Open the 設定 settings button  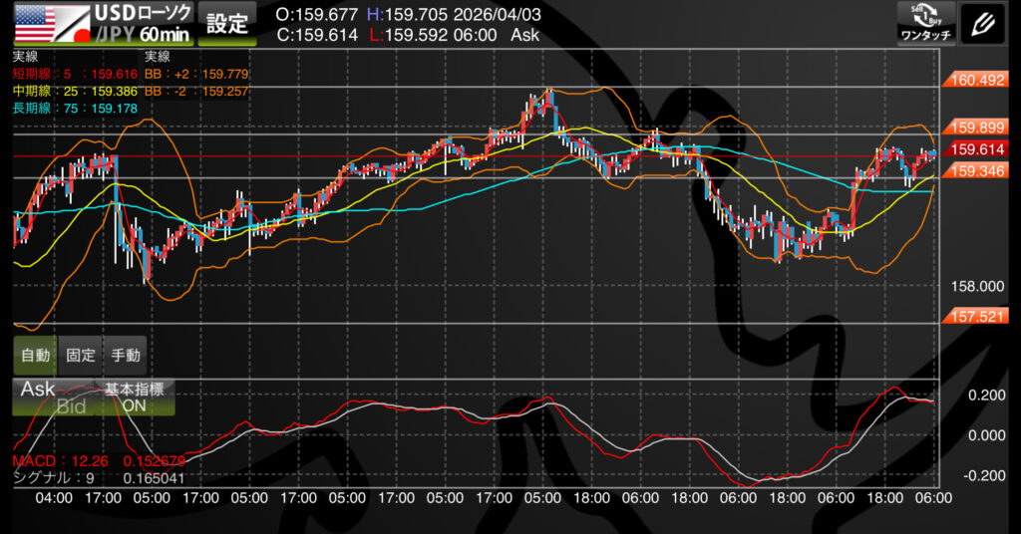click(x=226, y=23)
